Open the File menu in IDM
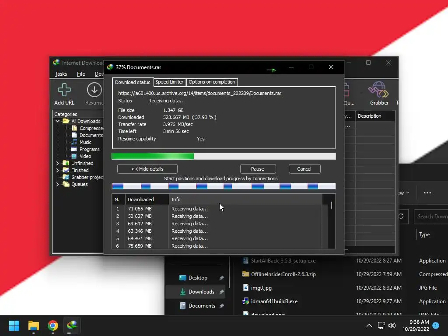The height and width of the screenshot is (336, 448). coord(81,74)
